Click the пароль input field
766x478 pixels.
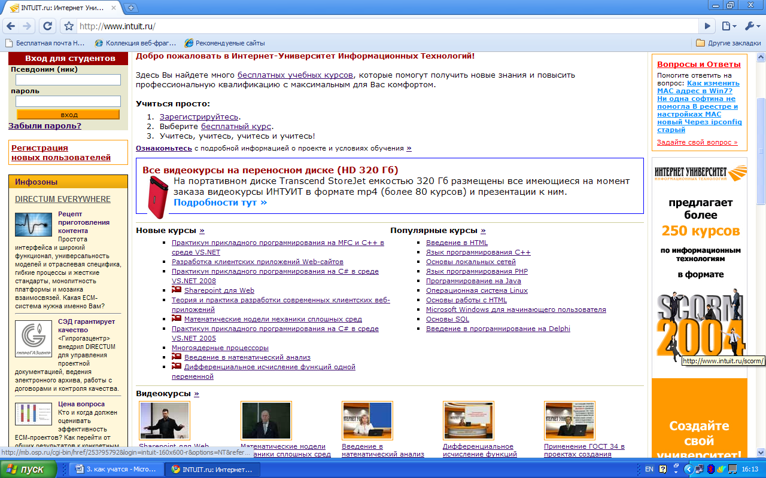pyautogui.click(x=68, y=102)
